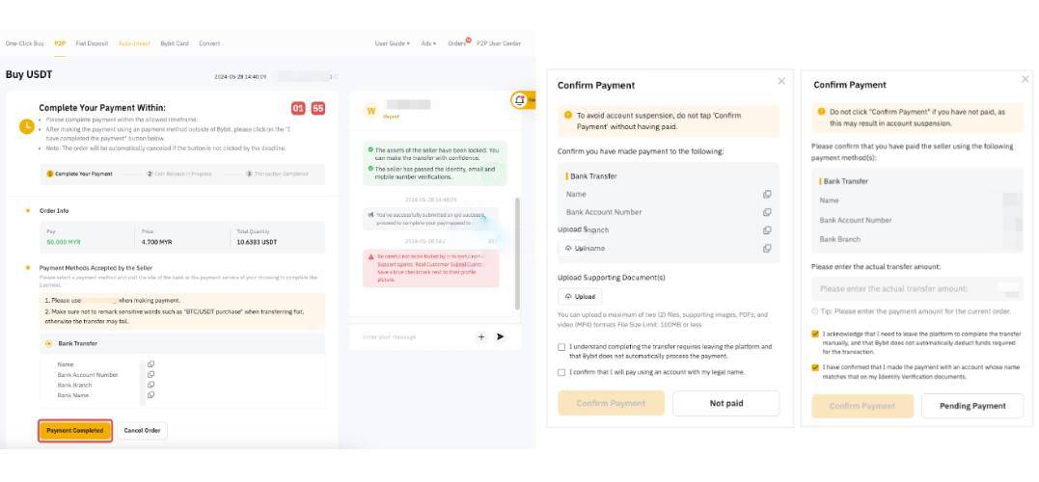The height and width of the screenshot is (482, 1039).
Task: Close the first Confirm Payment dialog
Action: pyautogui.click(x=780, y=82)
